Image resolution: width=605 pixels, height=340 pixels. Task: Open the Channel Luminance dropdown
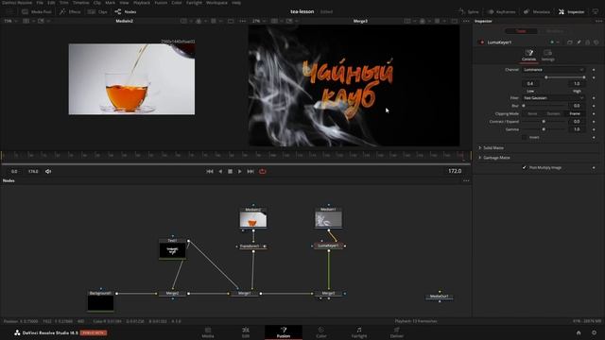[554, 70]
